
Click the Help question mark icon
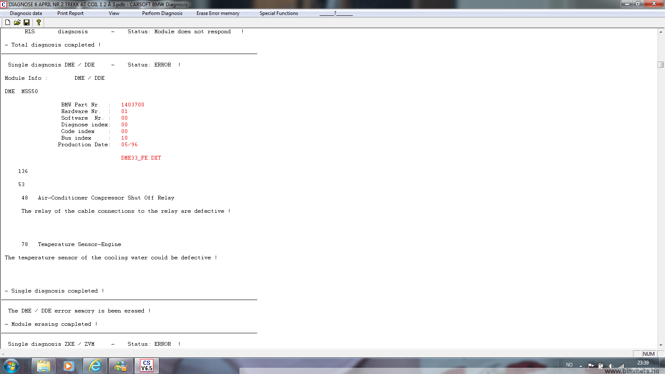[x=39, y=22]
